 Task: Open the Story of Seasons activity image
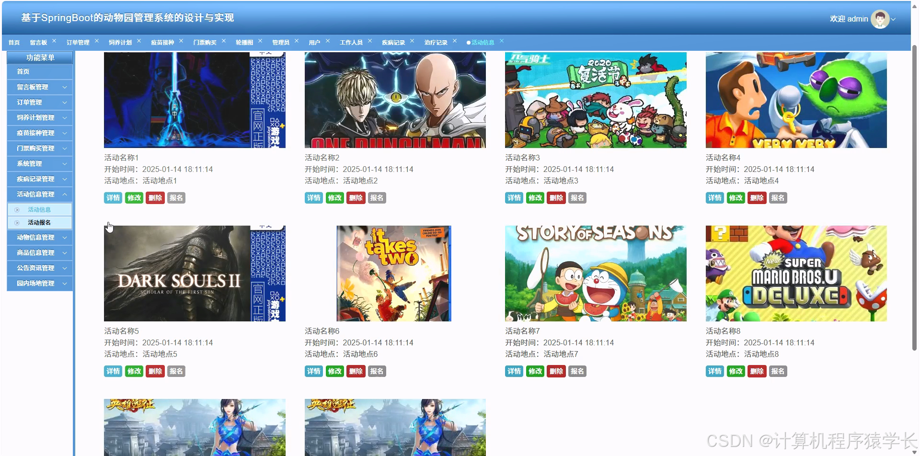[x=596, y=274]
